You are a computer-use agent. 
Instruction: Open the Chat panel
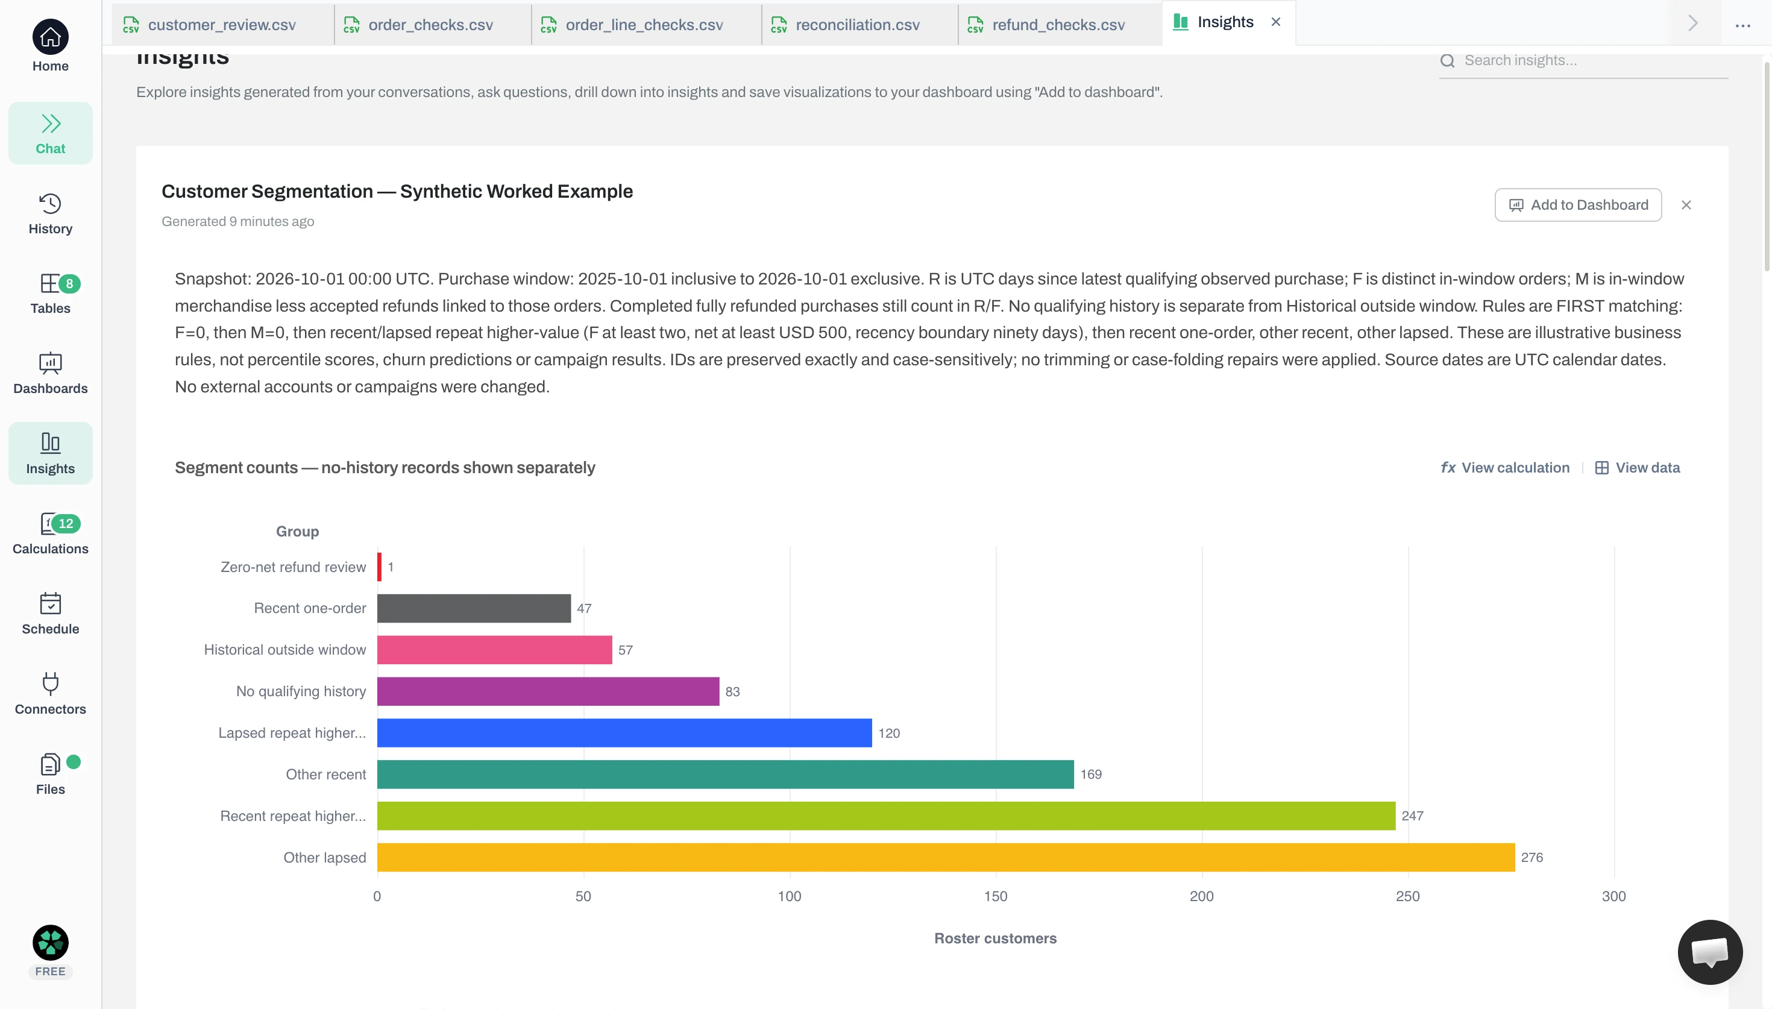point(50,134)
